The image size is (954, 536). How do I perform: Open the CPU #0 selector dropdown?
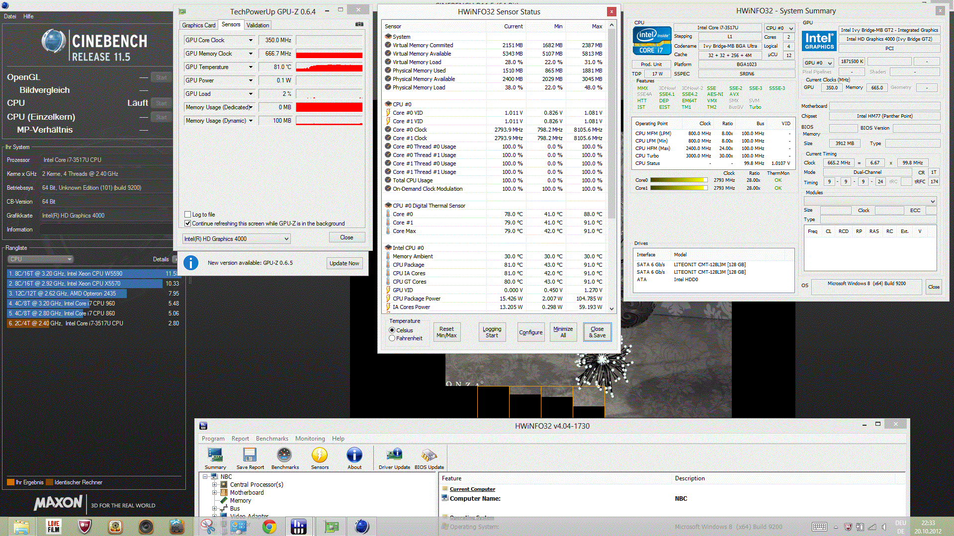point(779,28)
